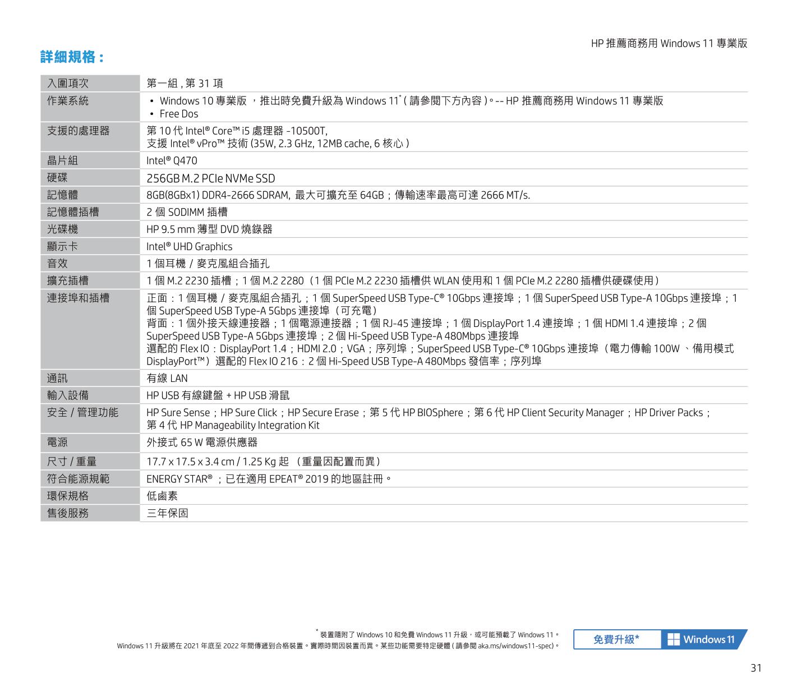This screenshot has height=696, width=788.
Task: Click the 低鹵素 value
Action: tap(162, 496)
